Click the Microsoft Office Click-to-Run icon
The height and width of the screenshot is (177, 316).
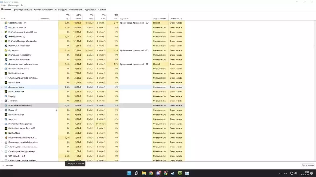6,137
